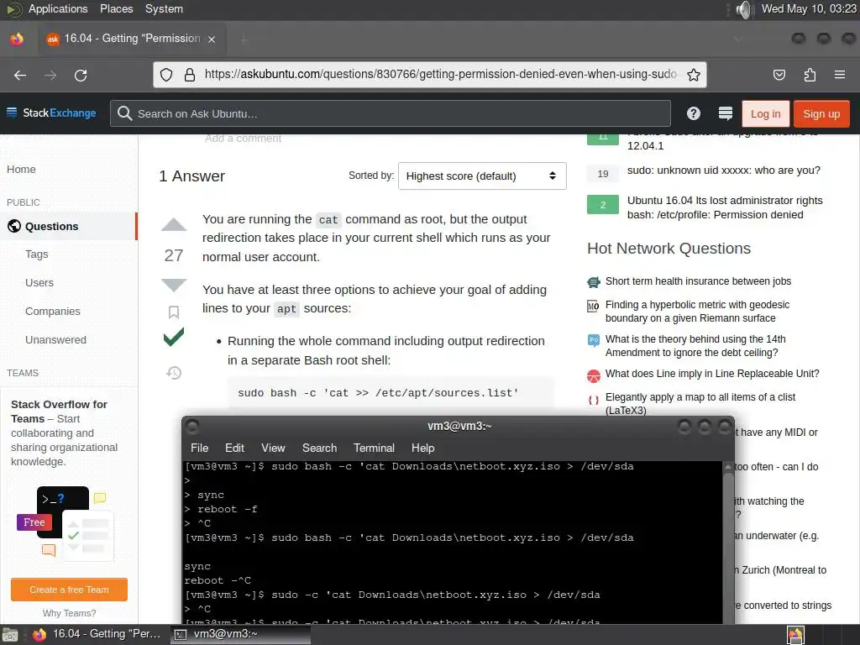Open 'Line Replaceable Unit' question link
Viewport: 860px width, 645px height.
click(712, 374)
